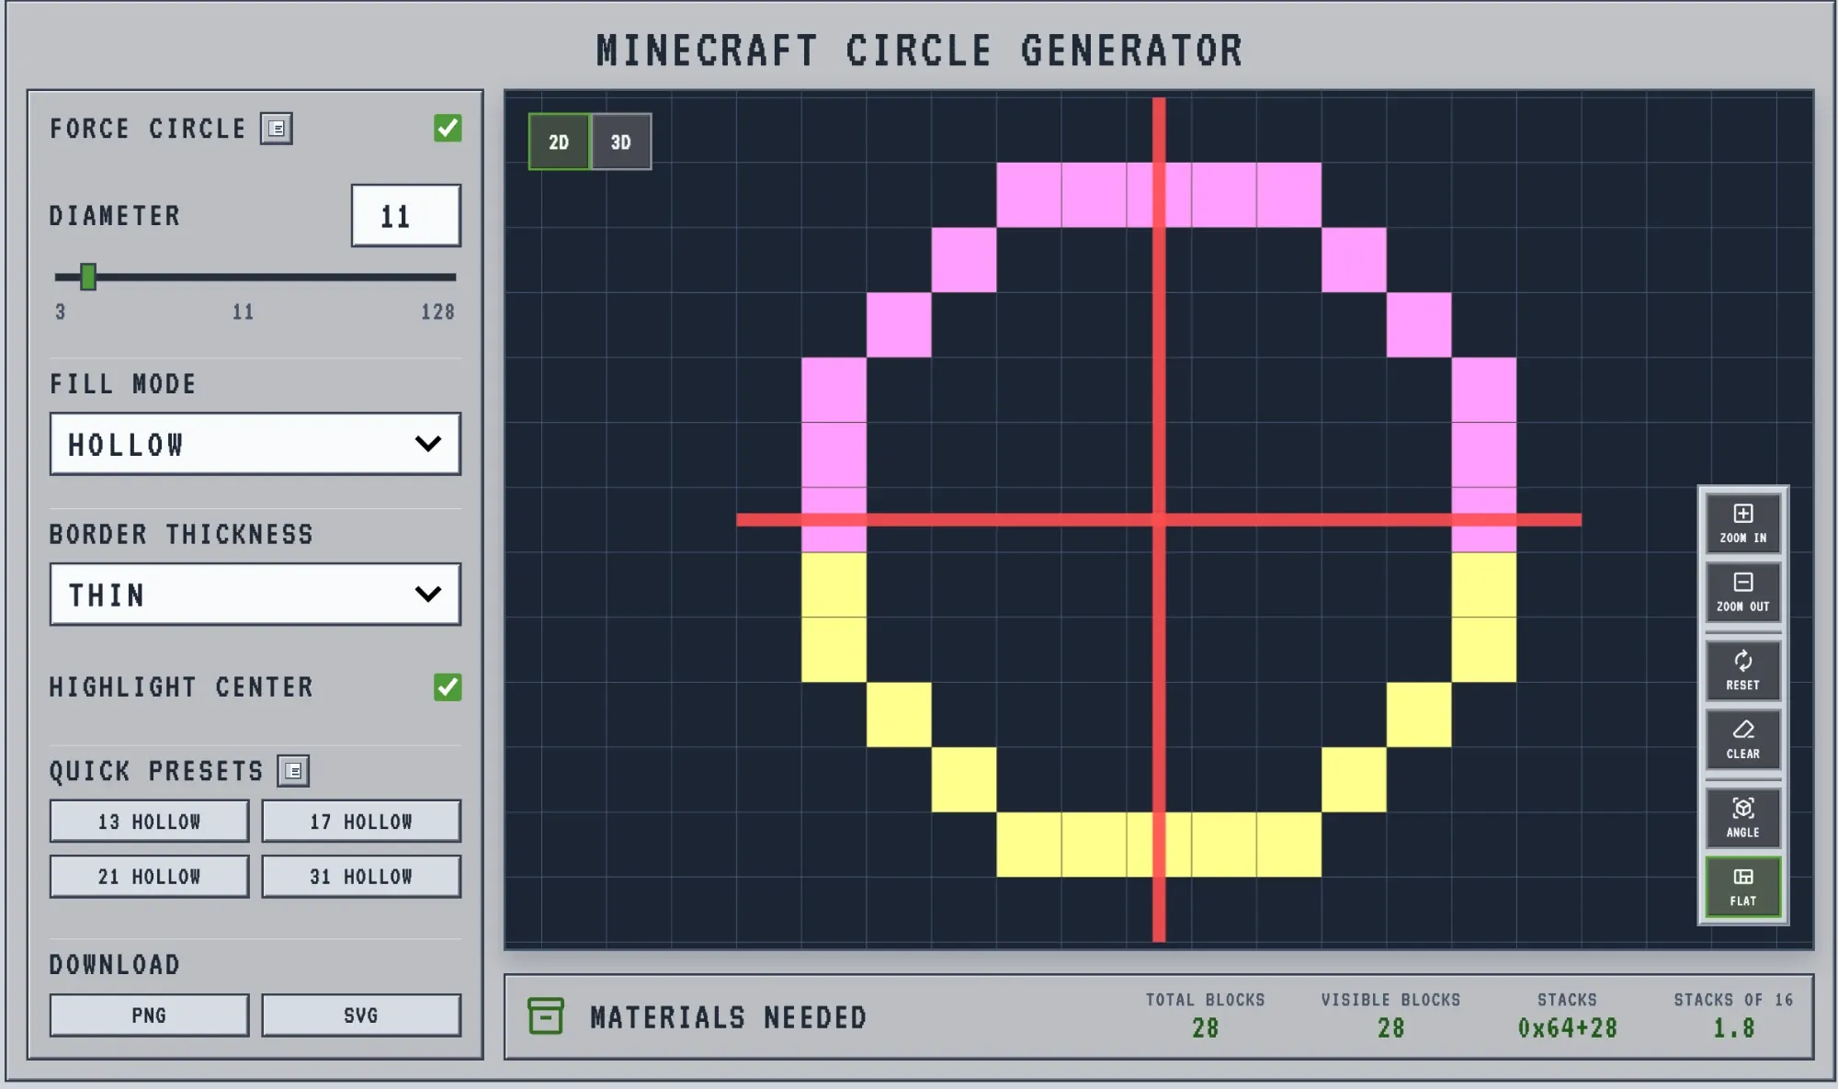
Task: Switch to the 2D view tab
Action: pyautogui.click(x=559, y=142)
